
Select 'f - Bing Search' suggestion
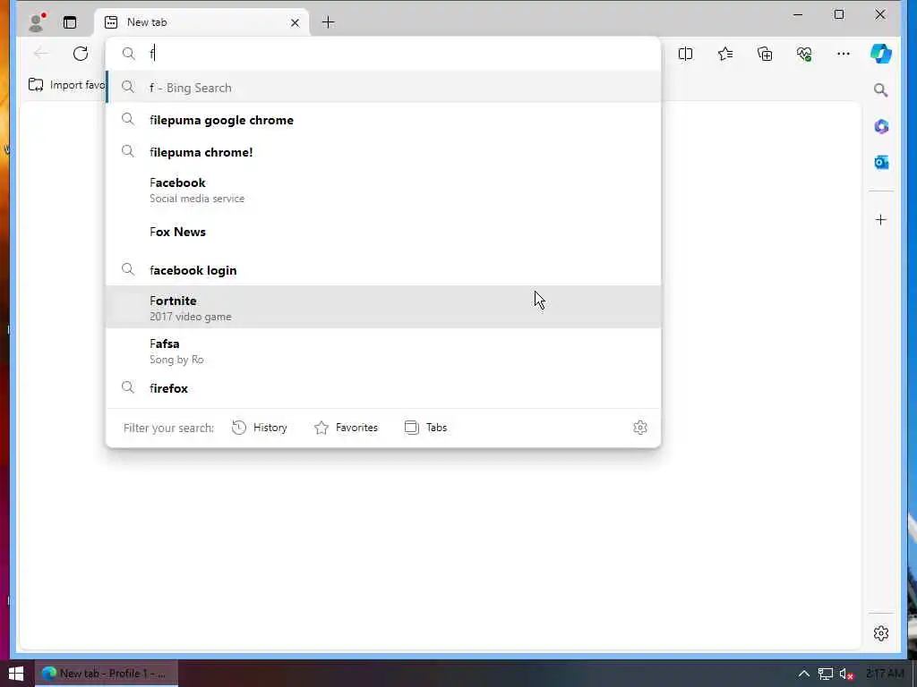383,88
